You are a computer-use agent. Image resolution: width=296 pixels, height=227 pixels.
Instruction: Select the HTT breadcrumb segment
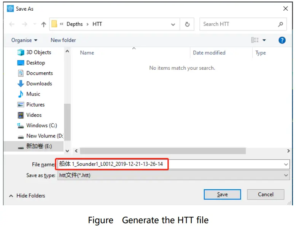point(97,24)
